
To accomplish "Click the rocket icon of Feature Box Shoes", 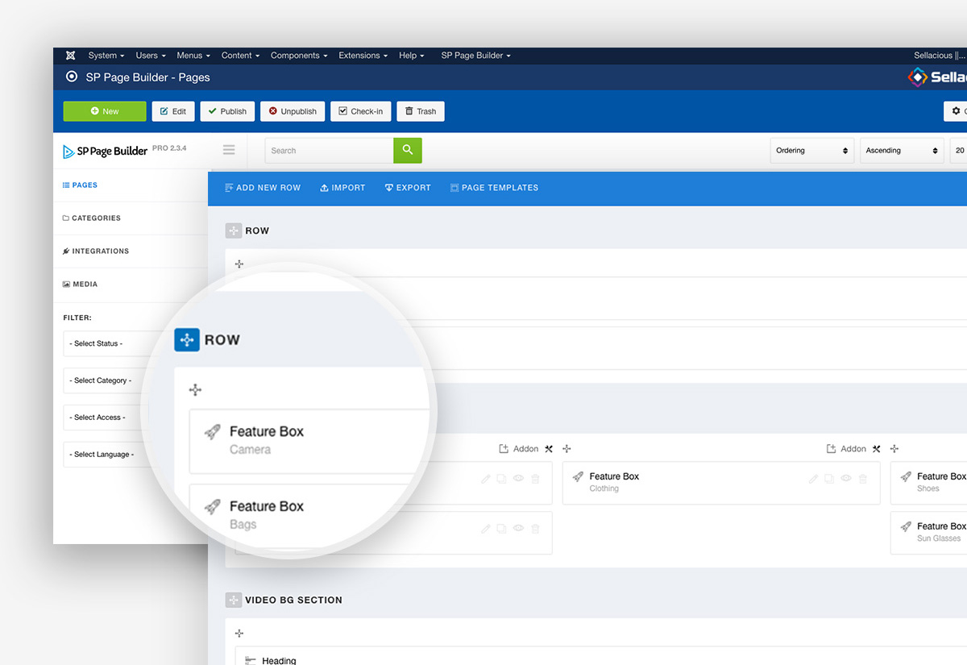I will tap(906, 477).
